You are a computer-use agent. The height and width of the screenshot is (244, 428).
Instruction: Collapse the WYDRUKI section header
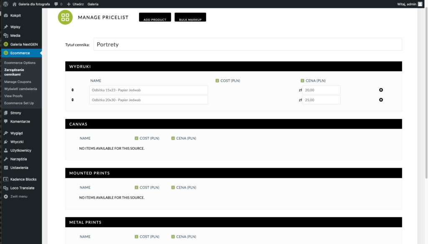click(233, 66)
